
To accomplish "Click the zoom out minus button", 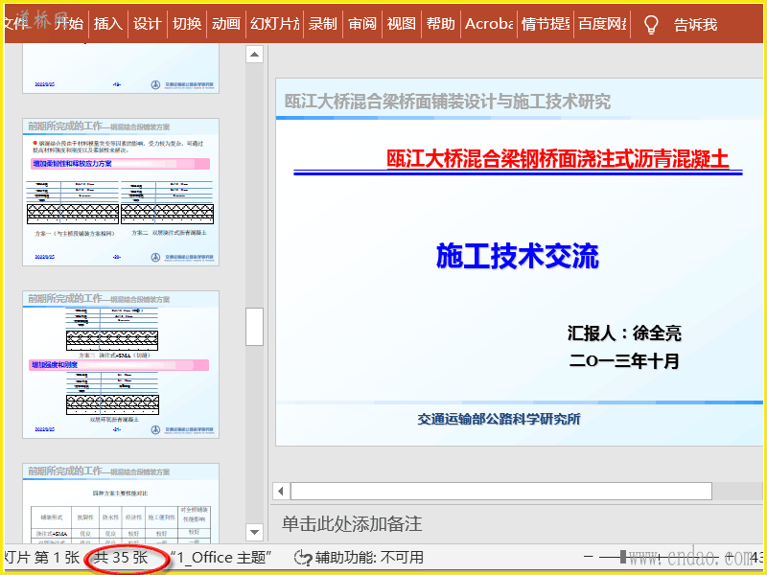I will tap(589, 557).
